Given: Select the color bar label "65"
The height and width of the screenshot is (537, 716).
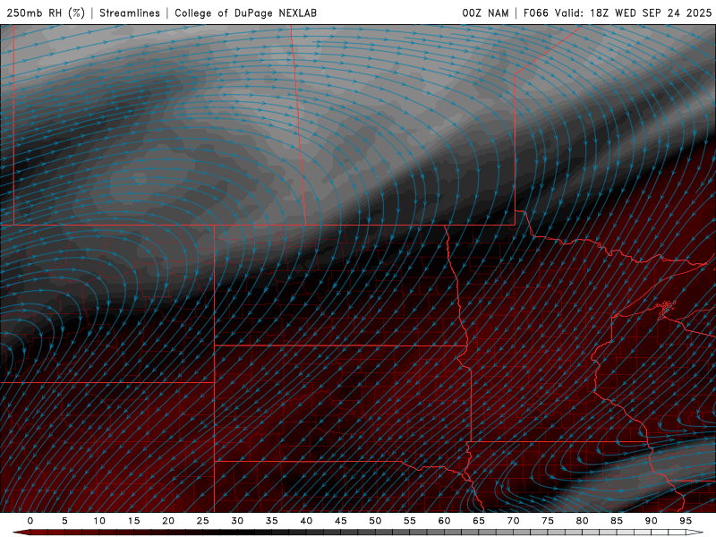Looking at the screenshot, I should 479,521.
